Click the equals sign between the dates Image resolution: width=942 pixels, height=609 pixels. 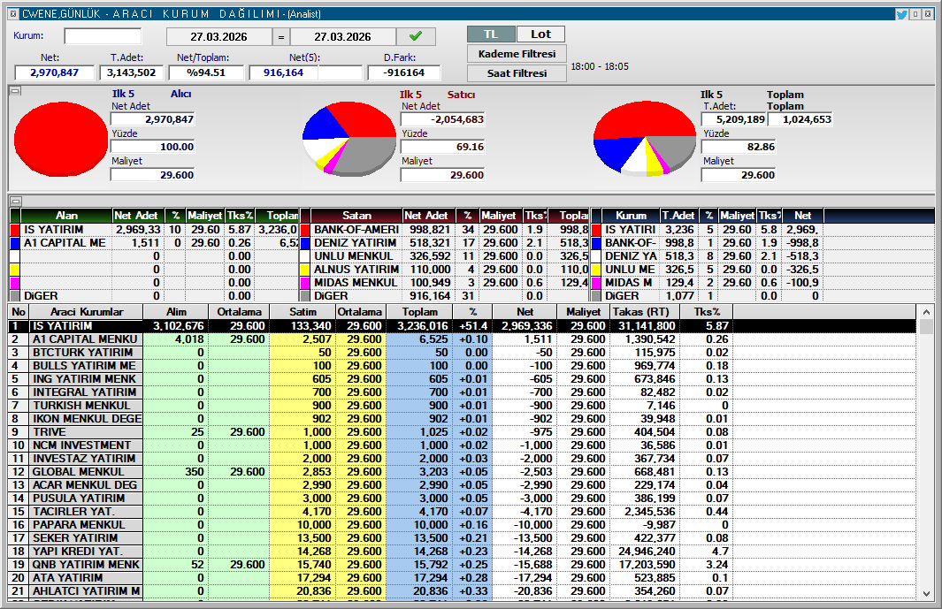click(280, 36)
